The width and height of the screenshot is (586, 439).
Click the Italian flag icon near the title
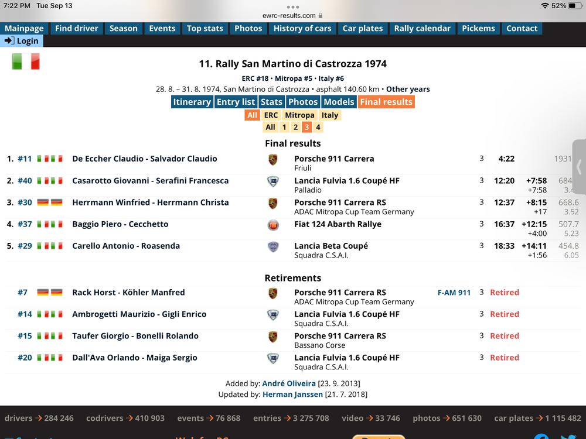tap(26, 61)
